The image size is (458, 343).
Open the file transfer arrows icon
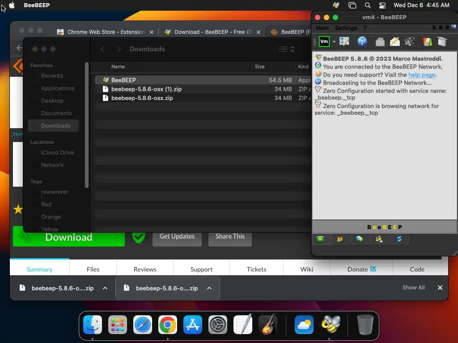pos(427,42)
